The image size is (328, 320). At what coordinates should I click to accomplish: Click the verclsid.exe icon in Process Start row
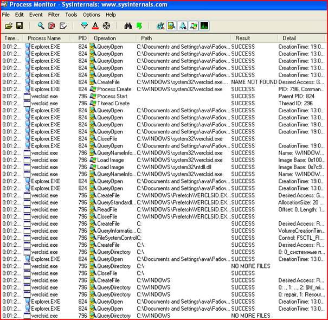pos(27,97)
